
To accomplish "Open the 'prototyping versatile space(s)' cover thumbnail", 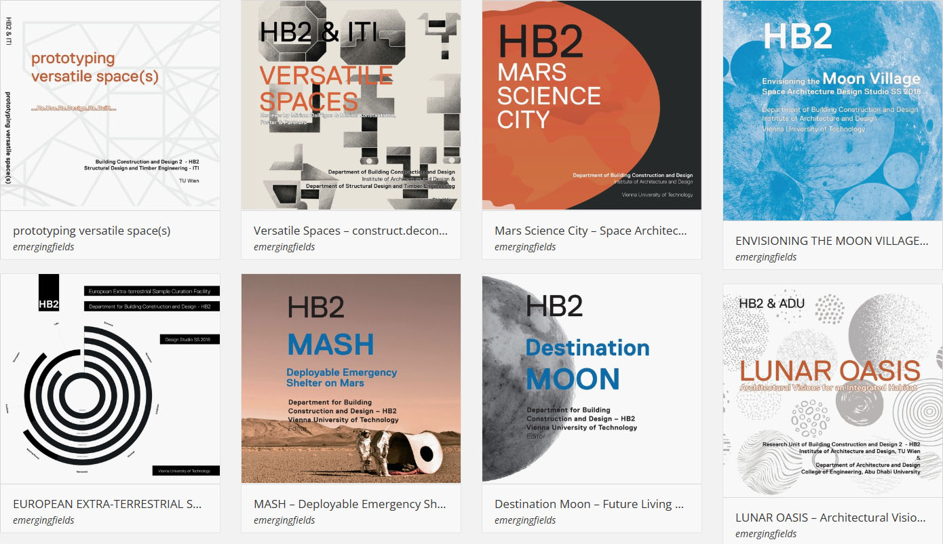I will click(x=110, y=105).
